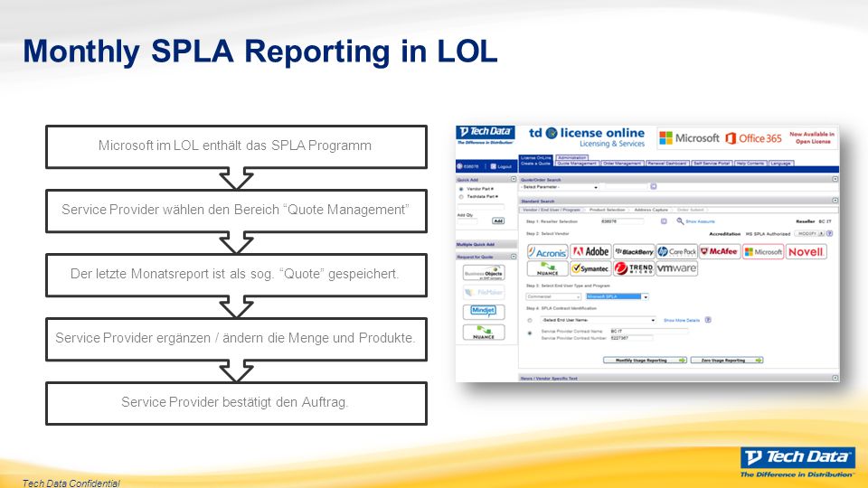Open Mindjet request for quote
The image size is (868, 488).
point(484,312)
